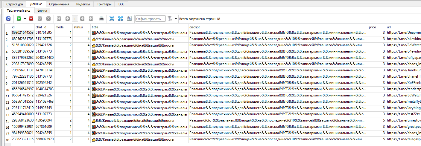Roll back changes with the gray X icon
Image resolution: width=421 pixels, height=146 pixels.
point(48,19)
